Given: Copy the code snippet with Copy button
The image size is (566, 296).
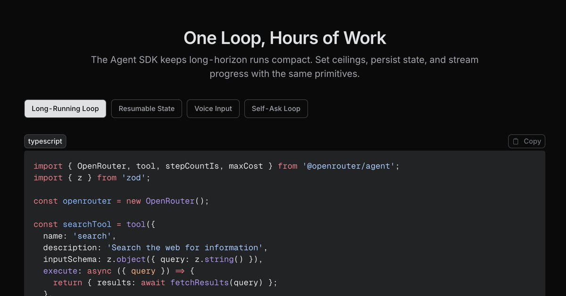Looking at the screenshot, I should point(527,141).
